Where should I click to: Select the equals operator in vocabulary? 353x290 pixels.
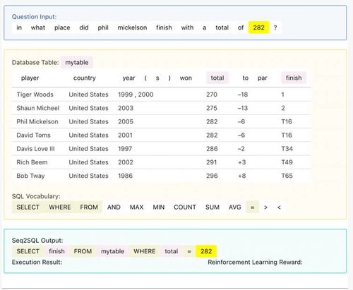click(x=252, y=207)
